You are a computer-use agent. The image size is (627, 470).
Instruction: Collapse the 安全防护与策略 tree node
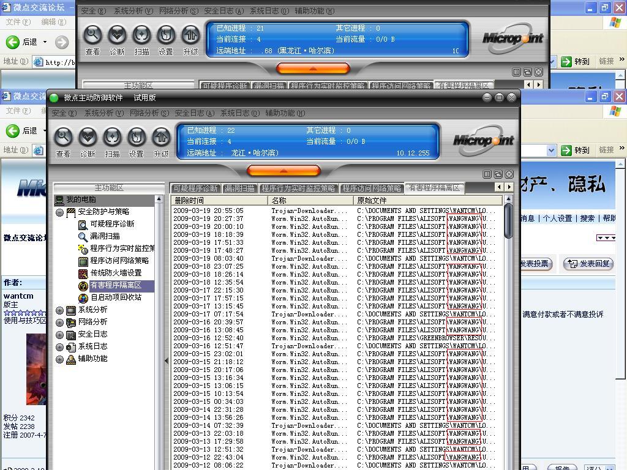pos(59,212)
